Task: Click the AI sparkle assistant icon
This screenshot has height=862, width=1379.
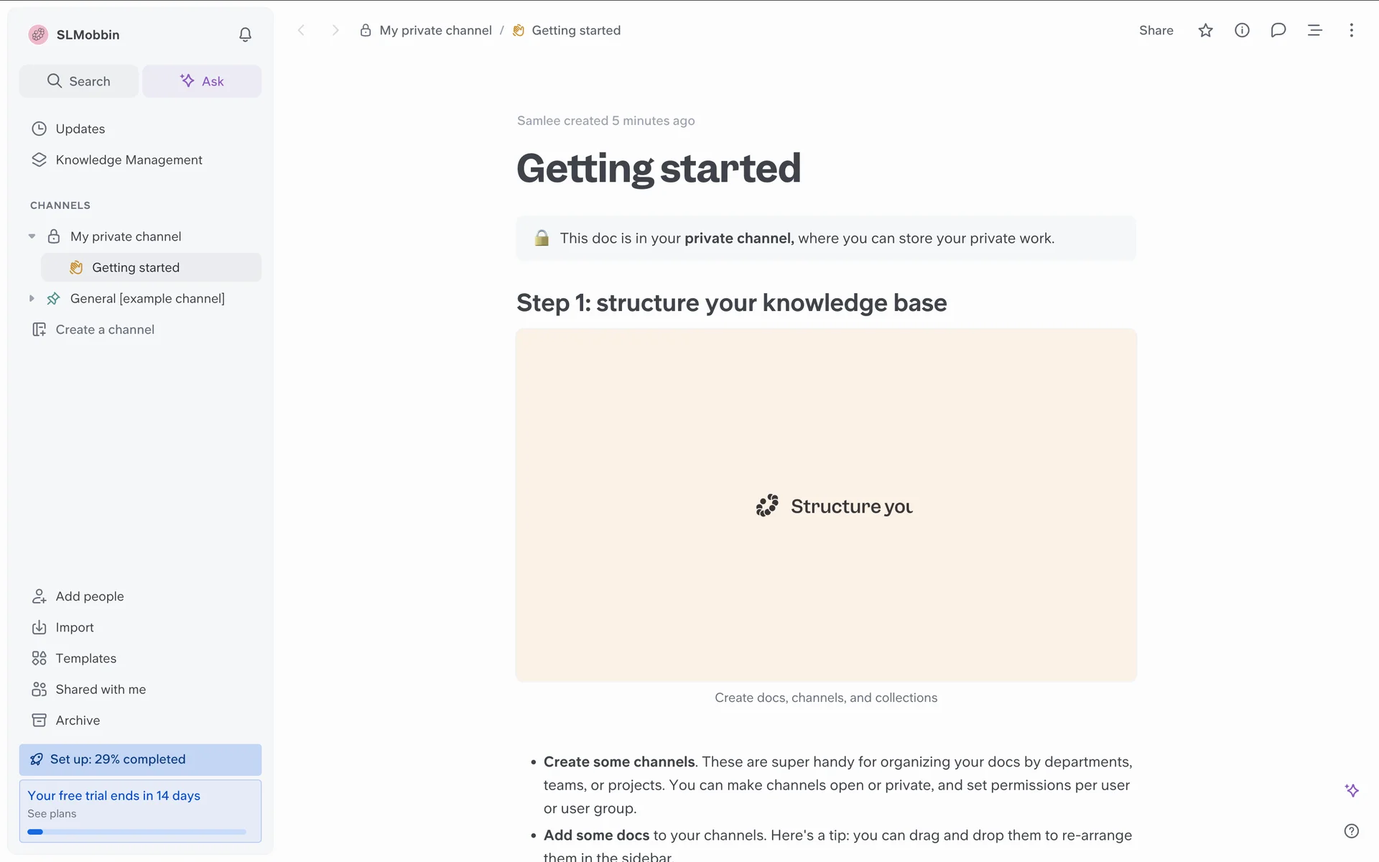Action: (1352, 790)
